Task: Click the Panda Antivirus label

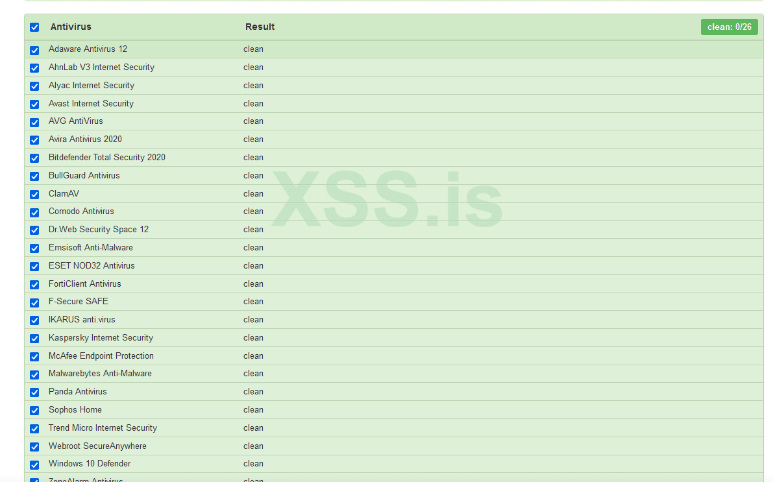Action: tap(77, 391)
